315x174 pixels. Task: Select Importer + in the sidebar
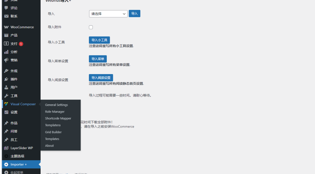tap(21, 164)
